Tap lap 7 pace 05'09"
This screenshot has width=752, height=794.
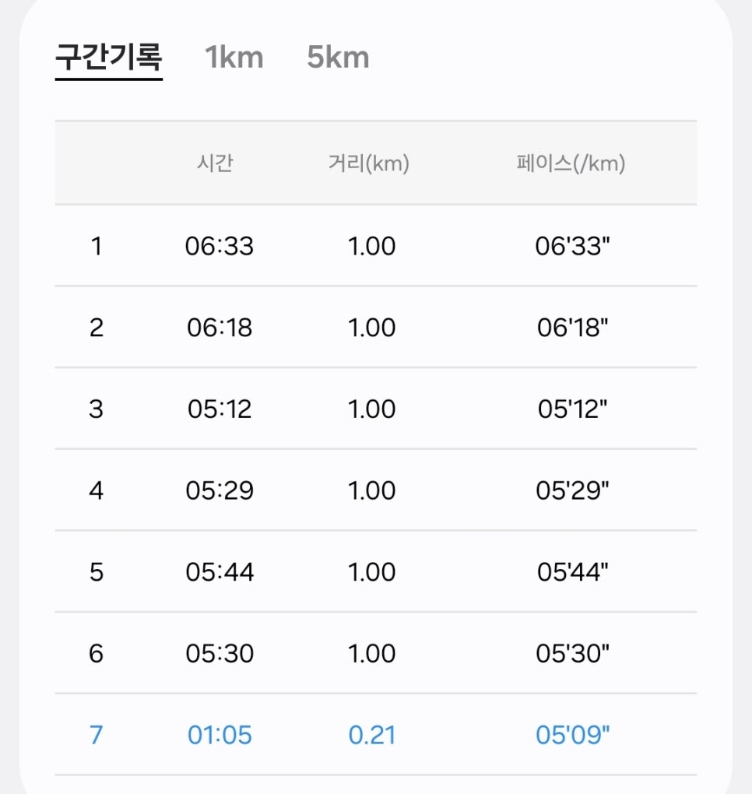(x=572, y=736)
